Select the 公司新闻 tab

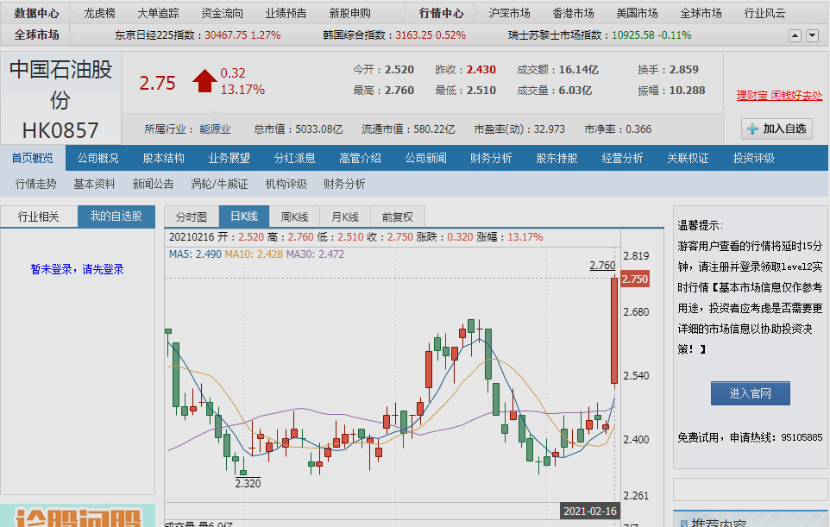click(425, 158)
